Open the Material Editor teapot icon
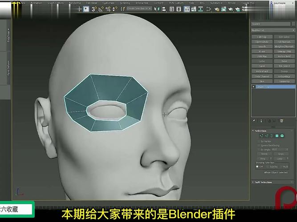 pyautogui.click(x=217, y=9)
